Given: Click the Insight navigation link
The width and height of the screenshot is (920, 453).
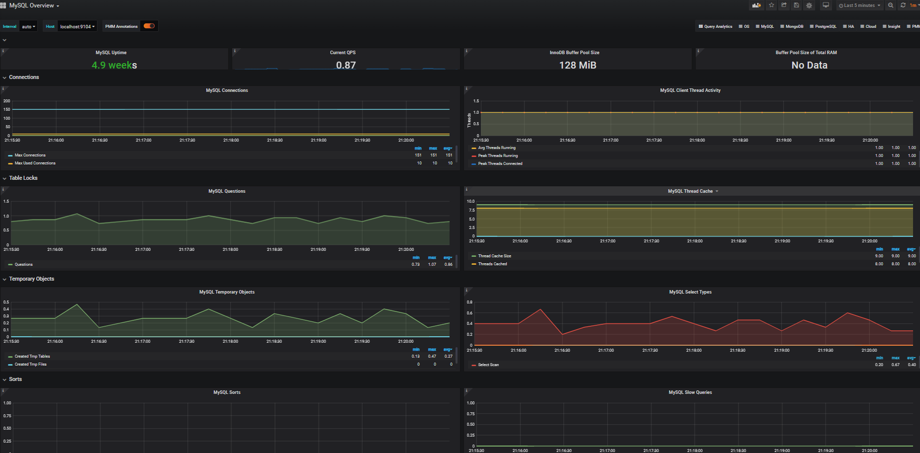Looking at the screenshot, I should point(891,26).
